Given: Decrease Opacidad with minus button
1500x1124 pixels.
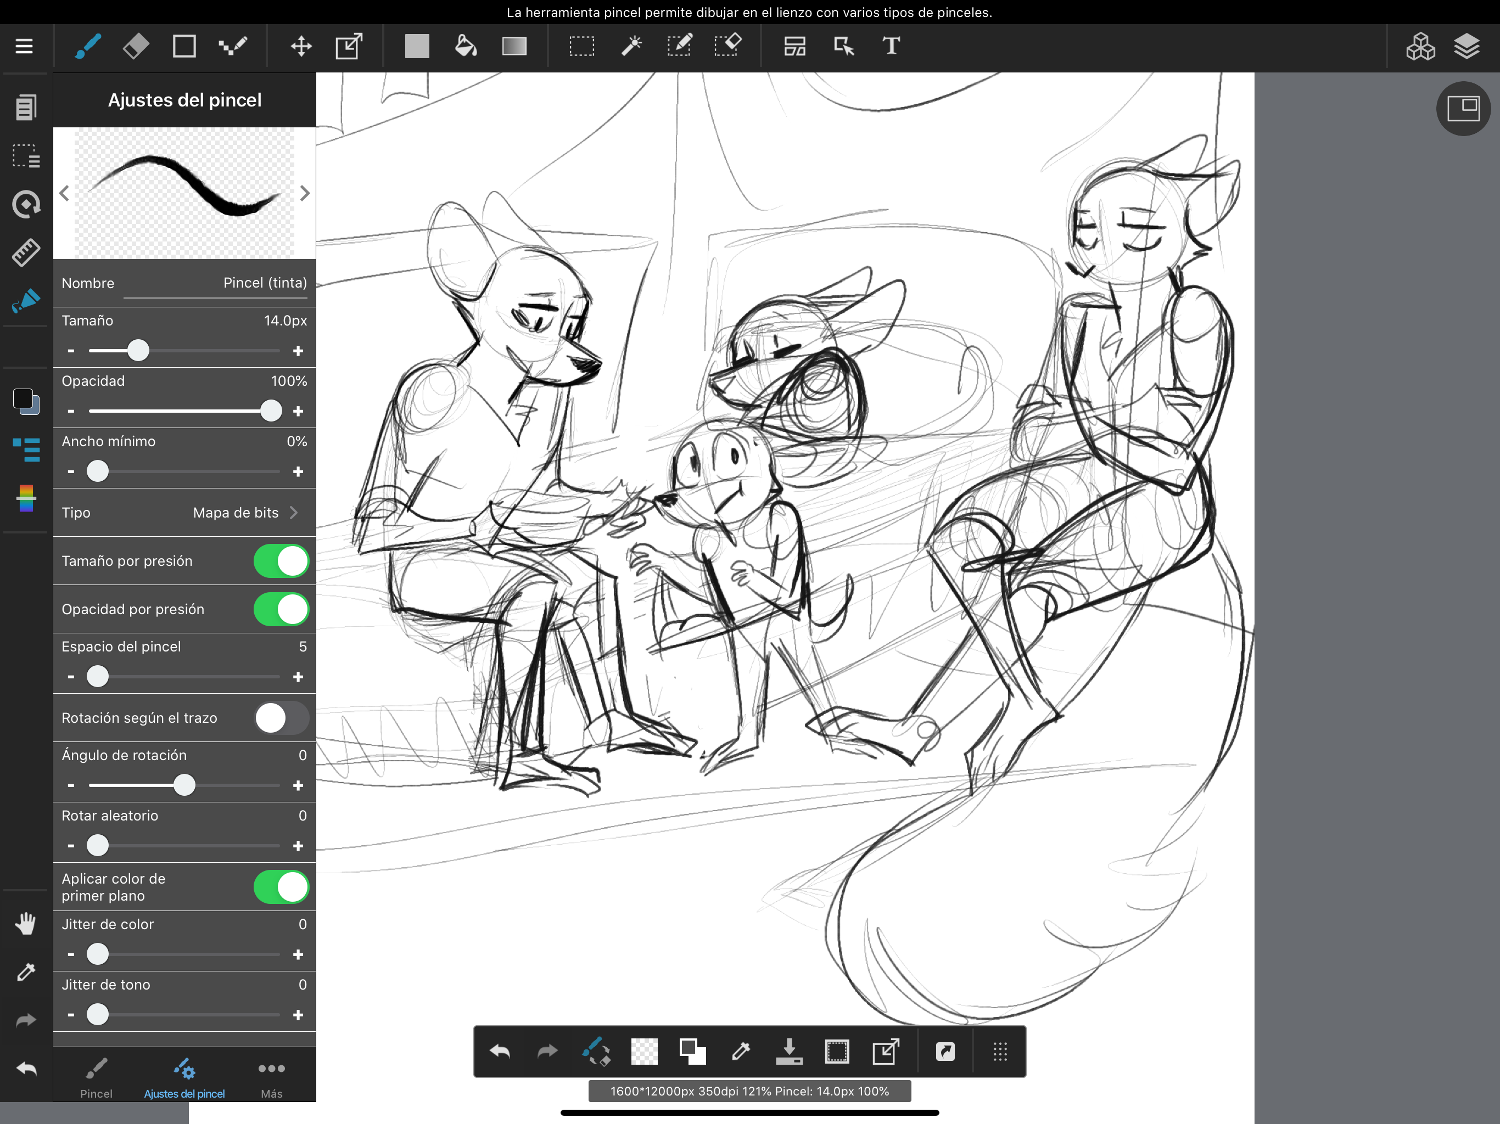Looking at the screenshot, I should click(71, 412).
